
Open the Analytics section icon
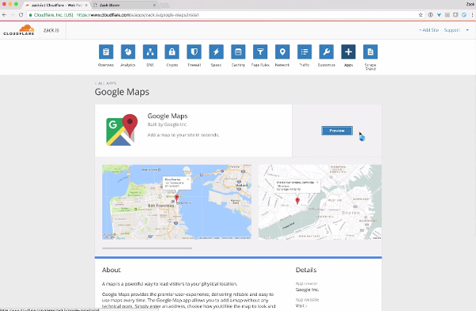128,52
